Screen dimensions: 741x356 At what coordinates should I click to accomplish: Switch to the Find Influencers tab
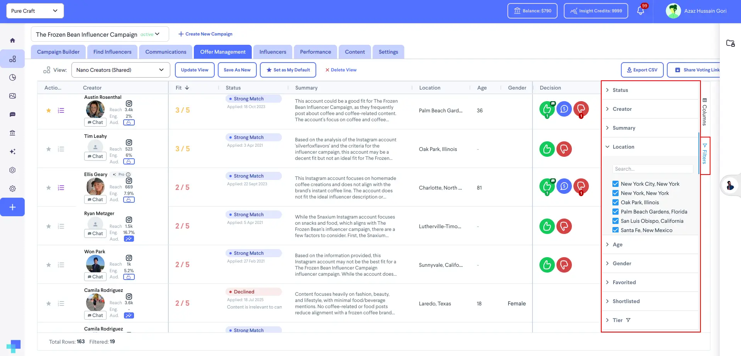[x=112, y=52]
